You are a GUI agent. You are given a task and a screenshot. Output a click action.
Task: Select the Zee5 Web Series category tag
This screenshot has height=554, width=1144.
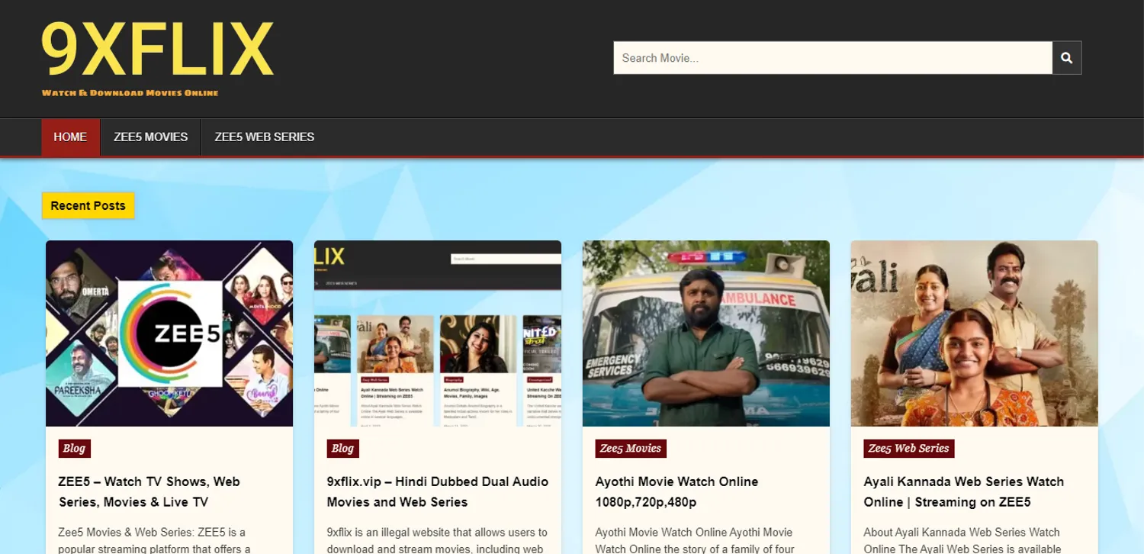click(909, 448)
